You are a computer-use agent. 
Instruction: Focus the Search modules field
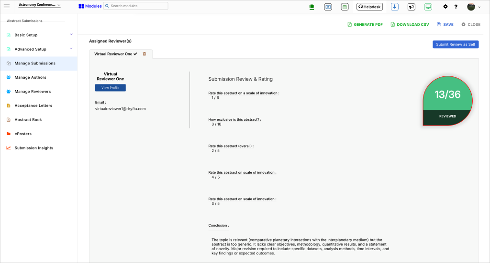135,6
